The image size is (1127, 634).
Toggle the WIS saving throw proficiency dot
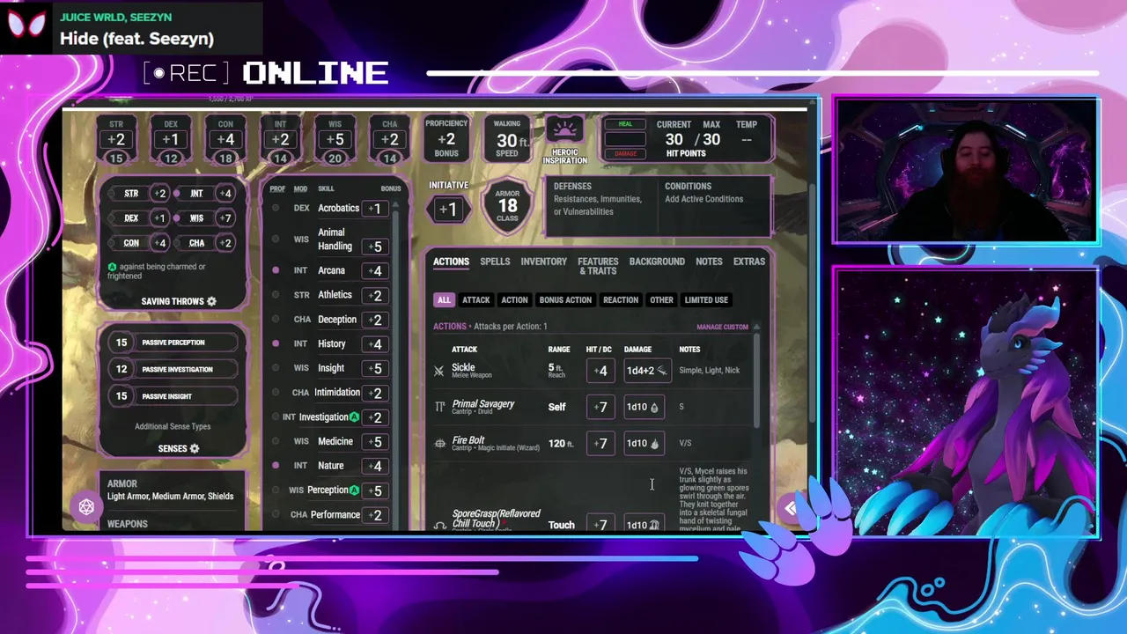click(x=177, y=217)
